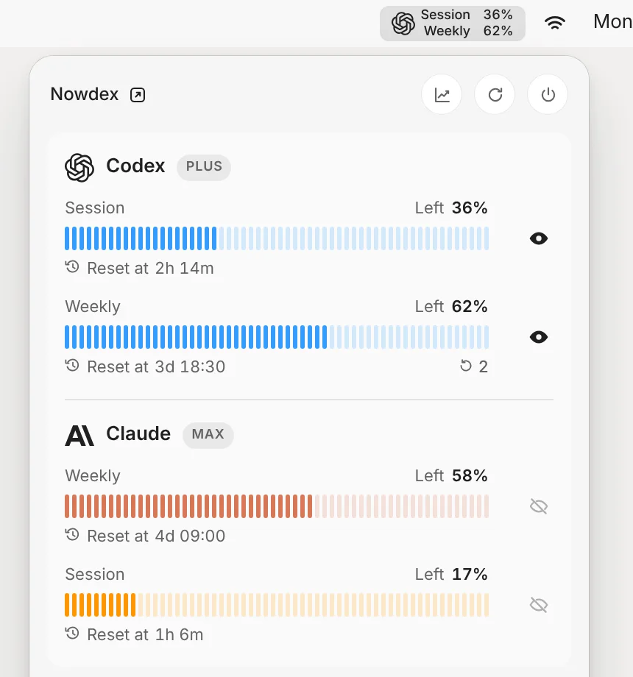
Task: Click the Codex OpenAI logo
Action: pos(79,168)
